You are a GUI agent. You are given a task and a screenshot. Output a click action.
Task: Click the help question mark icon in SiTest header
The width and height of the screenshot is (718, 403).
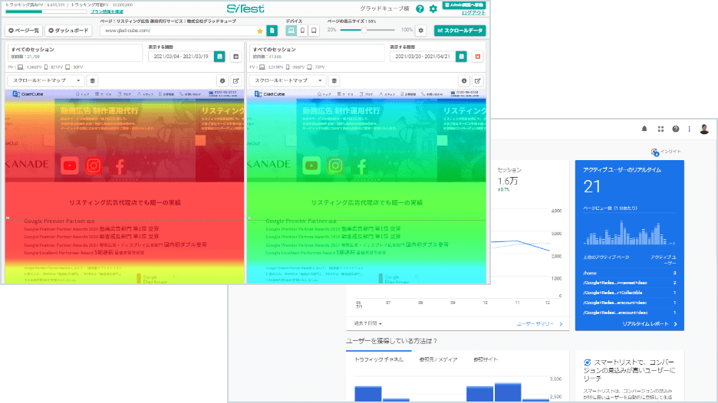coord(420,9)
